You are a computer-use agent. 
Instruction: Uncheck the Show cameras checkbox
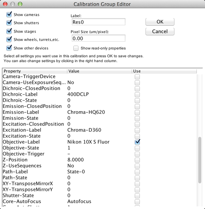[x=9, y=15]
